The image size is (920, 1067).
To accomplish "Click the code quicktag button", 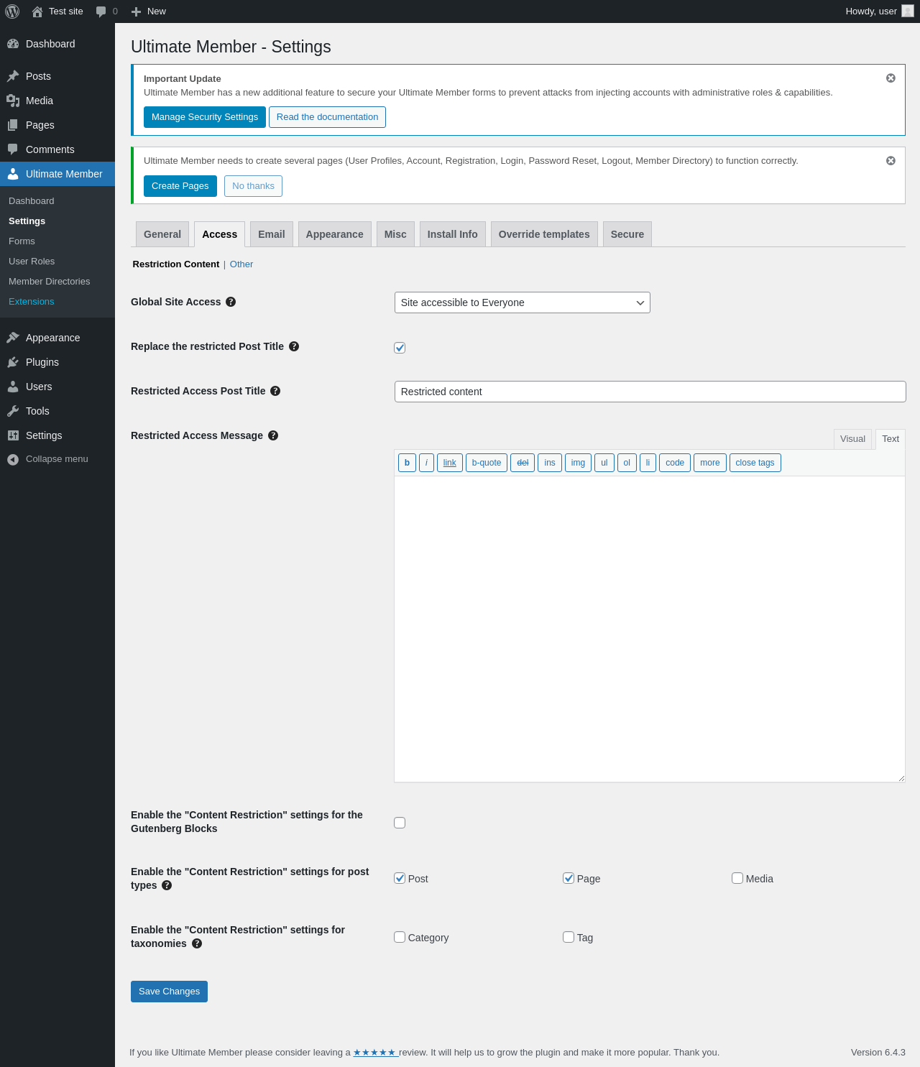I will point(675,463).
